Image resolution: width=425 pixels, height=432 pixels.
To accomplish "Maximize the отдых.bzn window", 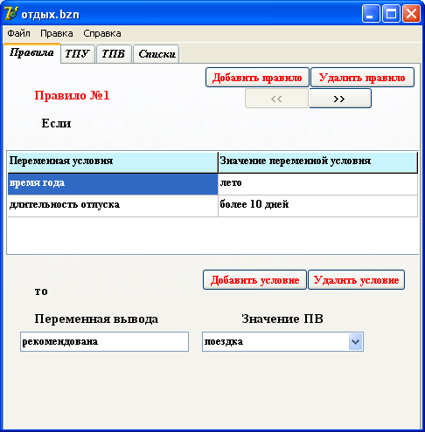I will click(391, 14).
